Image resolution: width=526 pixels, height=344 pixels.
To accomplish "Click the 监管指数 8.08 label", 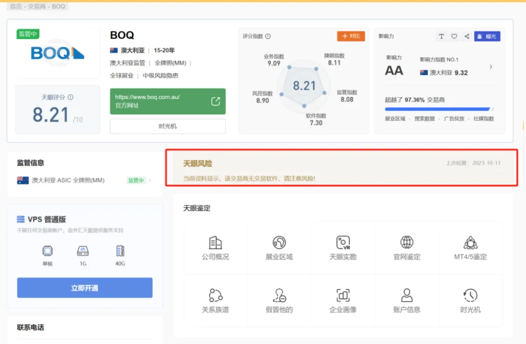I will (x=347, y=96).
